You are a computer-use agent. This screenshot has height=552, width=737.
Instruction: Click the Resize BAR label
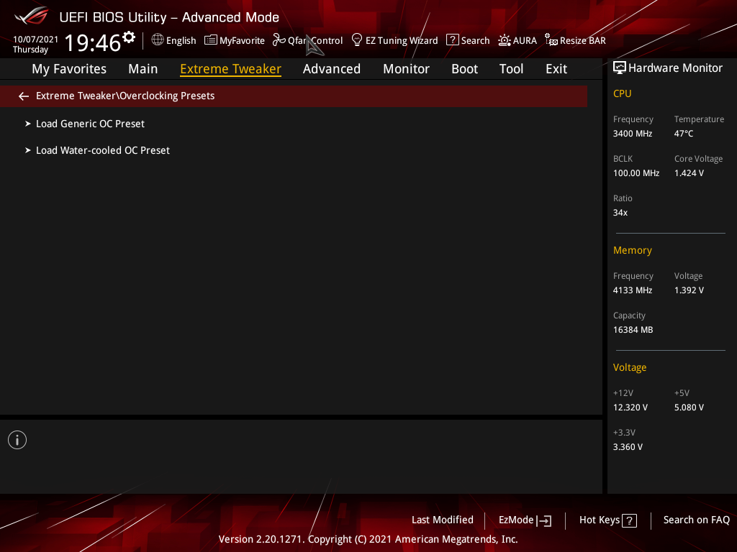[583, 41]
